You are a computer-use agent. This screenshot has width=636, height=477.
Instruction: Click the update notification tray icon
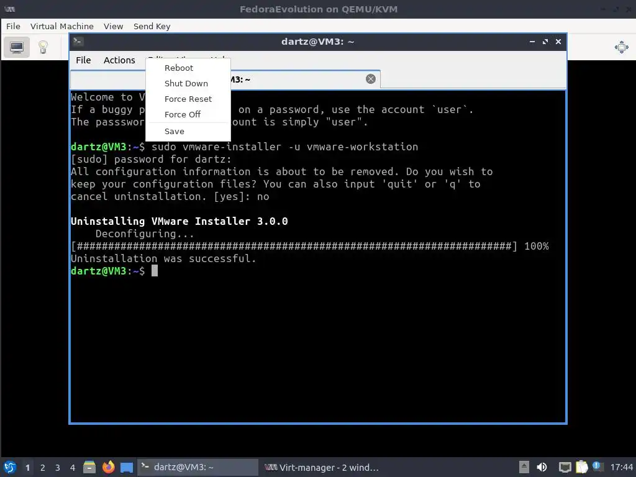(x=597, y=466)
